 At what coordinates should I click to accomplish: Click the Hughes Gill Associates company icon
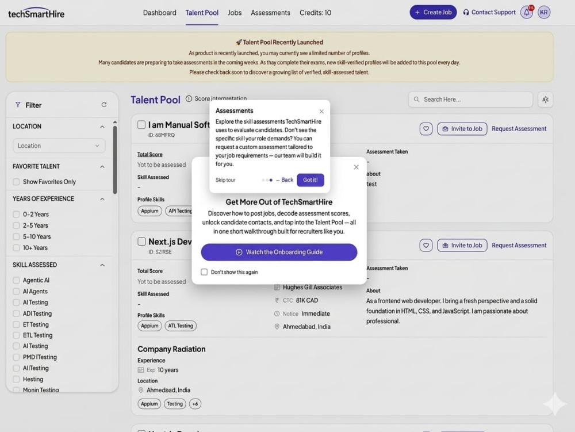pos(277,287)
